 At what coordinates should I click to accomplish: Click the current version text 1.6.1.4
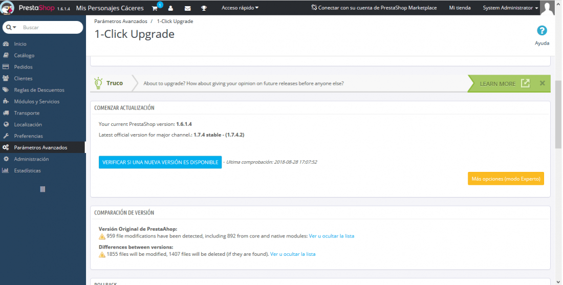tap(184, 124)
